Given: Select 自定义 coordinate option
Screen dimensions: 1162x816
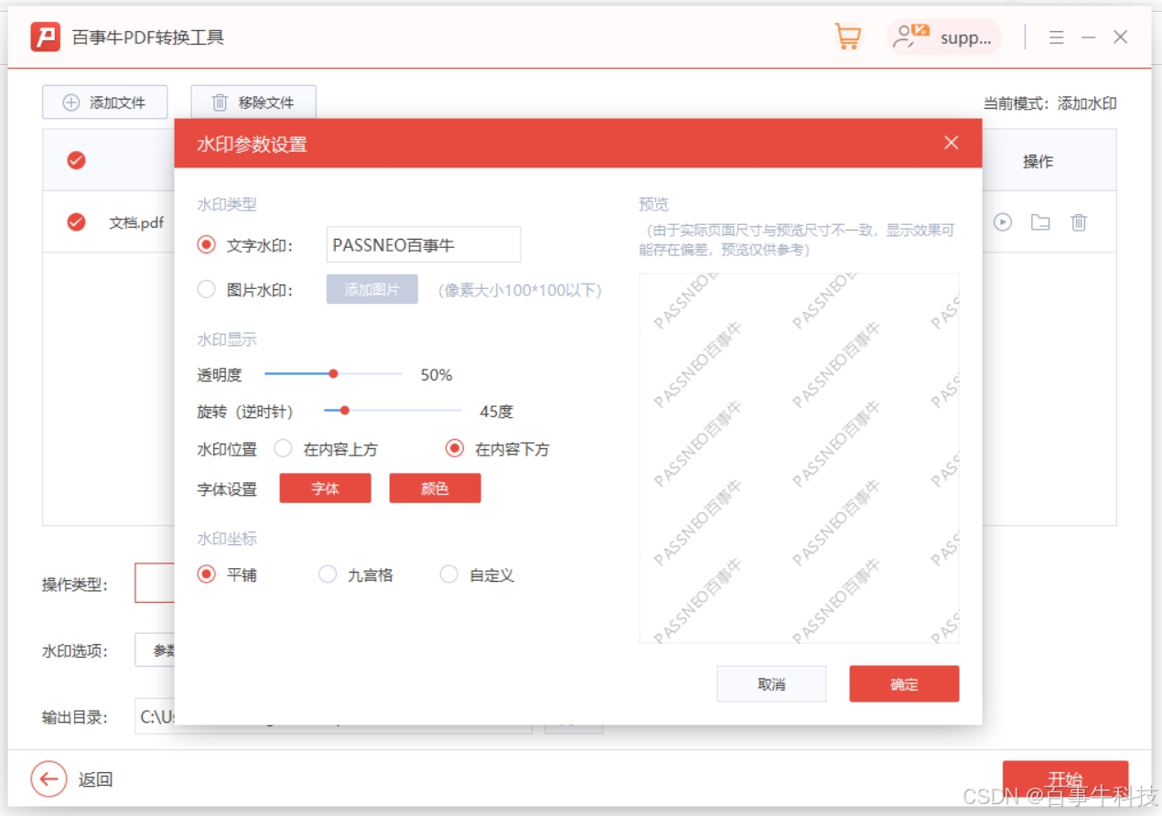Looking at the screenshot, I should tap(448, 574).
